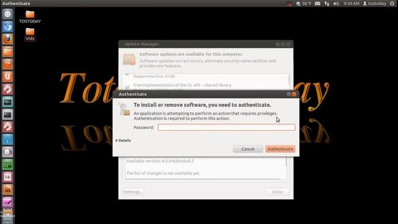The height and width of the screenshot is (224, 398).
Task: Open Ubuntu Software Center from the dock
Action: 7,64
